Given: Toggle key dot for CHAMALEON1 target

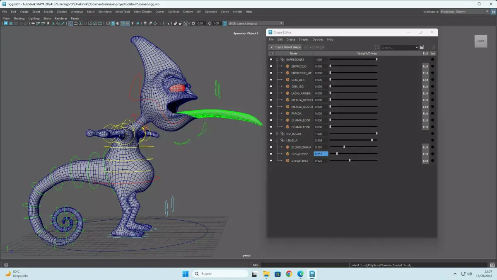Looking at the screenshot, I should pyautogui.click(x=433, y=120).
